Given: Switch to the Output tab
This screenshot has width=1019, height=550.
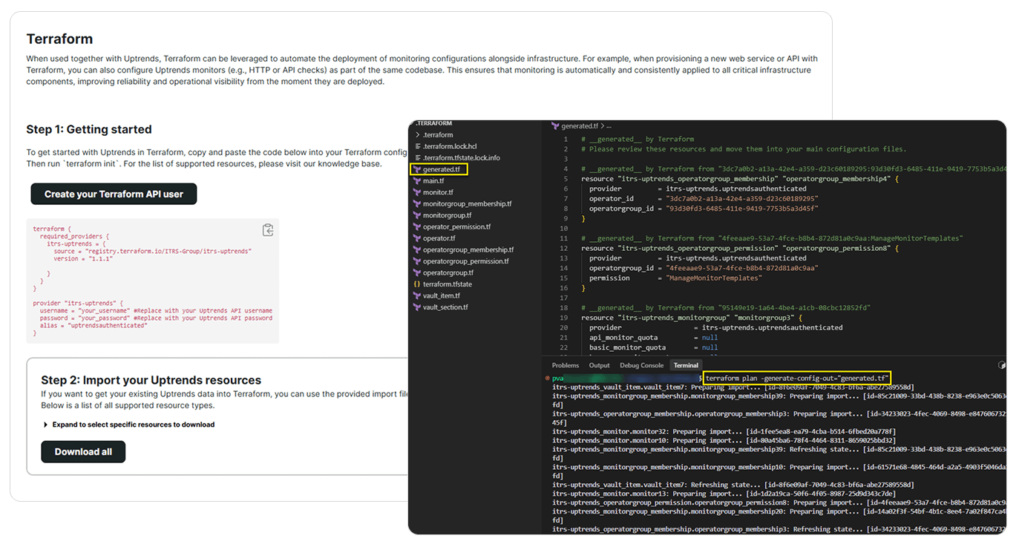Looking at the screenshot, I should tap(599, 364).
